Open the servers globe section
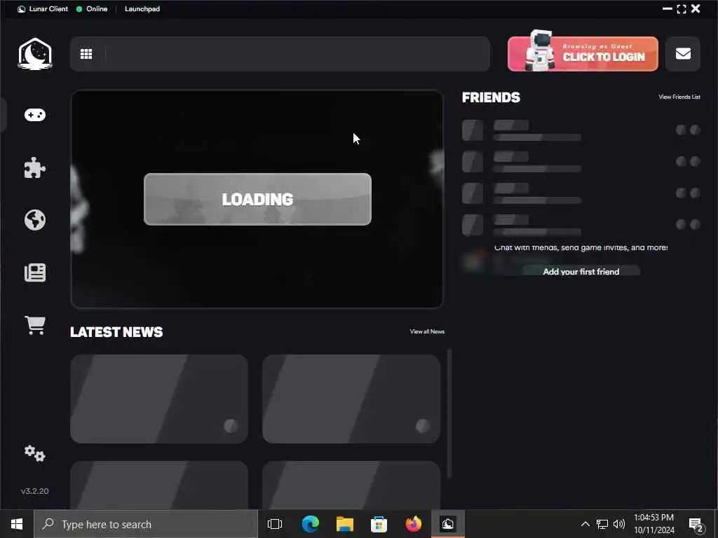 pyautogui.click(x=35, y=220)
